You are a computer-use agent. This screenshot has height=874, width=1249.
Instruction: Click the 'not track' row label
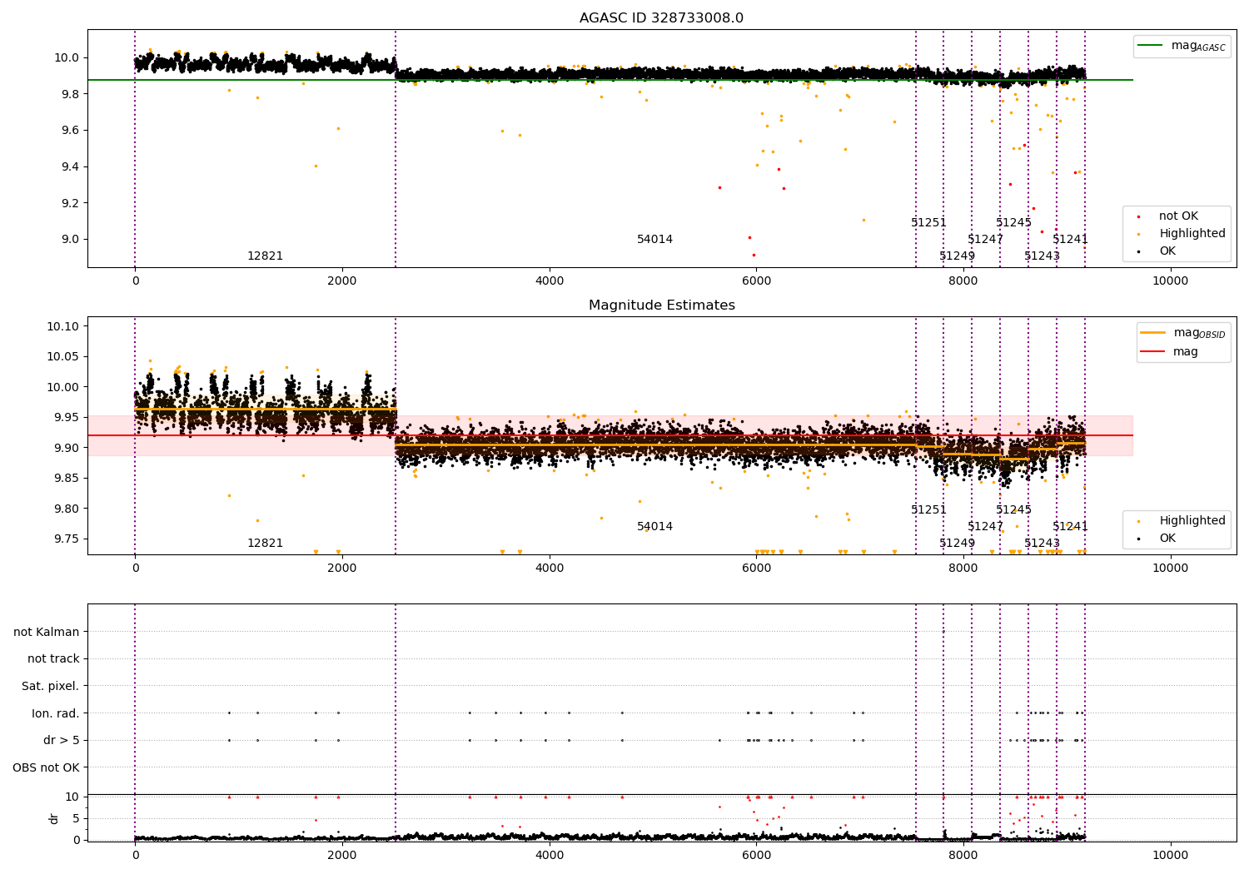pos(53,659)
